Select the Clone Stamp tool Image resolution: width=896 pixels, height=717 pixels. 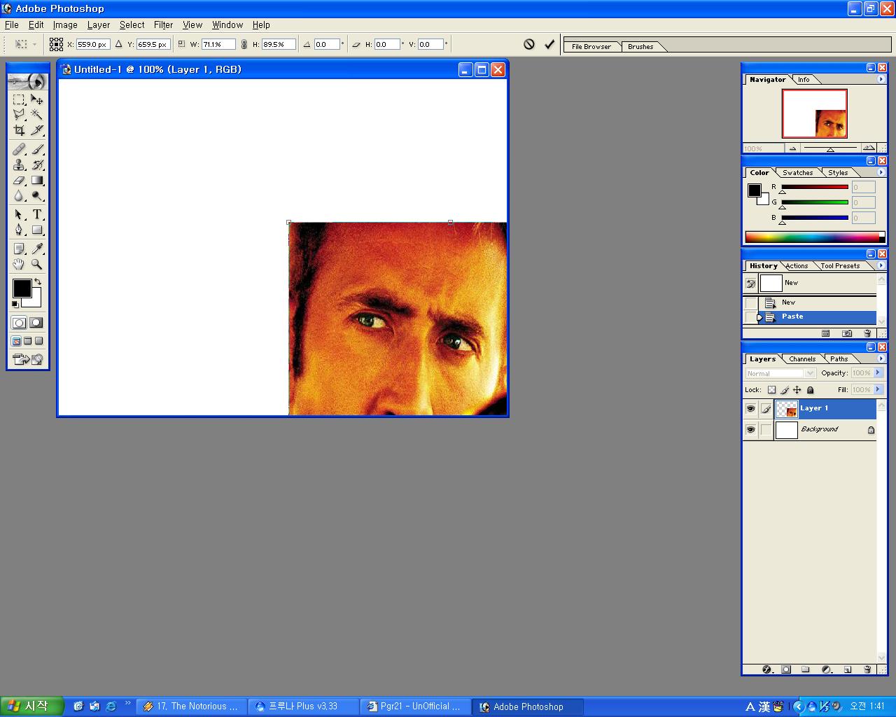[x=19, y=165]
